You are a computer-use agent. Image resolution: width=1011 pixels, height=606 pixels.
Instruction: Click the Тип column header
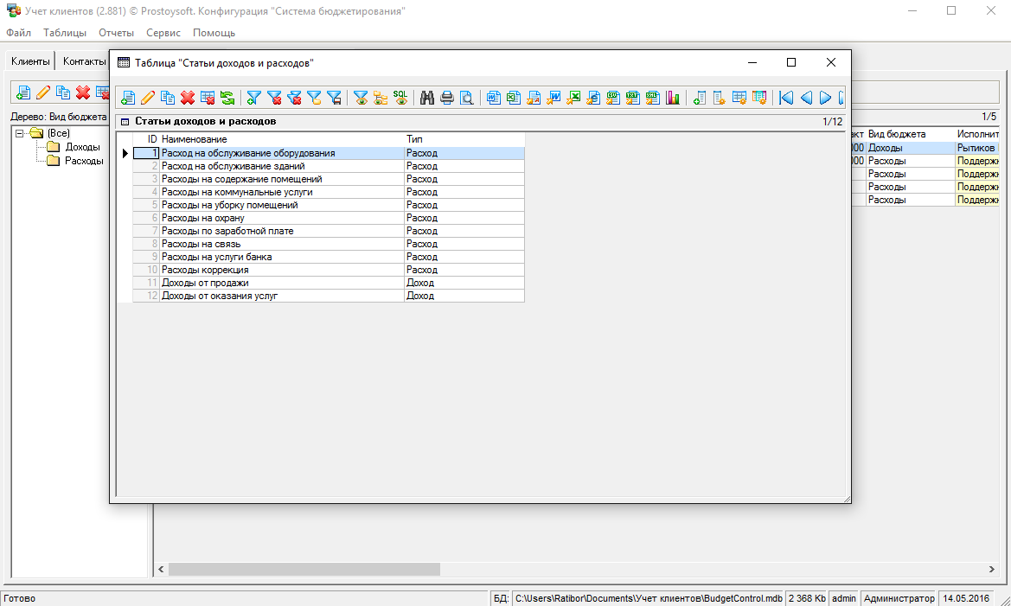pos(414,139)
